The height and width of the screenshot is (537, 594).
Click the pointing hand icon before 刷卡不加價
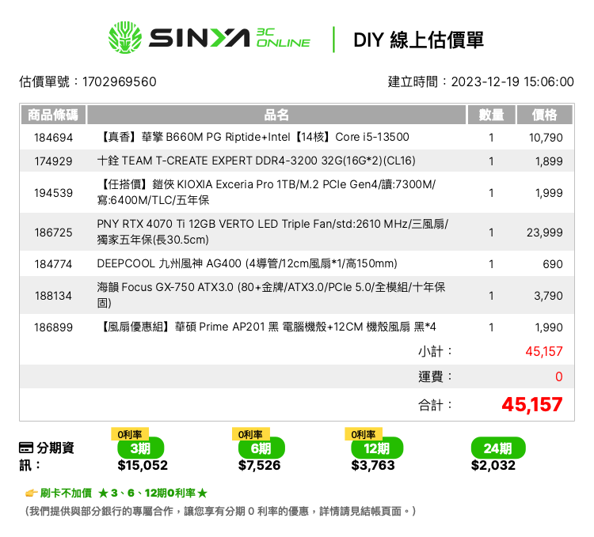click(31, 494)
